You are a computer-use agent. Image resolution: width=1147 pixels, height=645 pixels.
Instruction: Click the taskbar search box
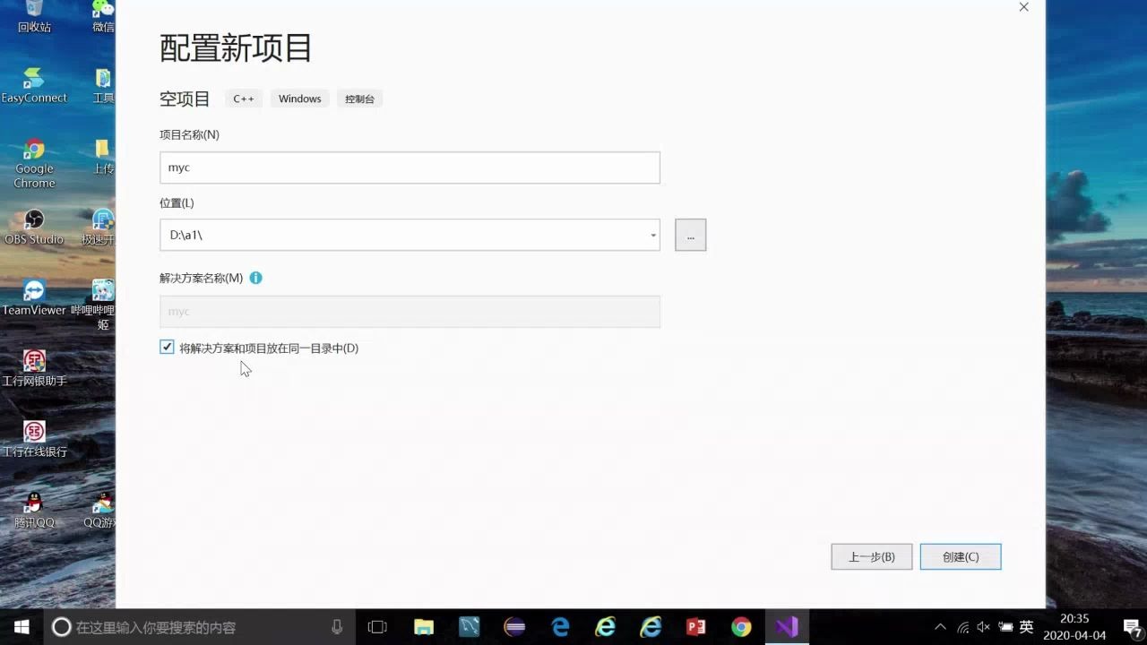(x=199, y=627)
